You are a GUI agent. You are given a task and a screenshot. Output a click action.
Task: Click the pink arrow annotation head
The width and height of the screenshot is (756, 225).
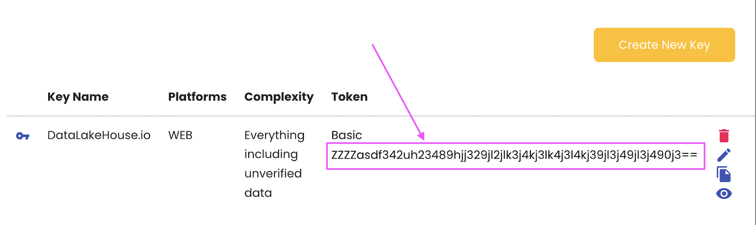point(420,136)
